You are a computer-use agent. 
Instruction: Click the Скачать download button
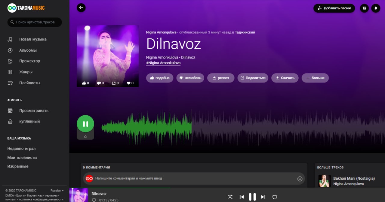[285, 78]
